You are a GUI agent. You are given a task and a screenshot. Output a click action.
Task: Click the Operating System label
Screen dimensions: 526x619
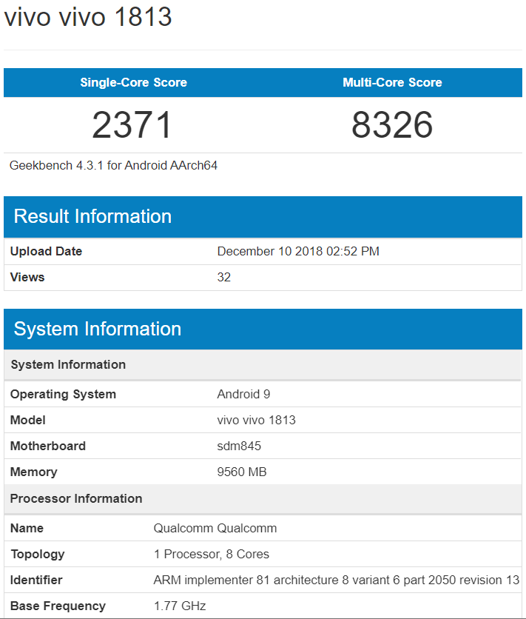pos(63,395)
